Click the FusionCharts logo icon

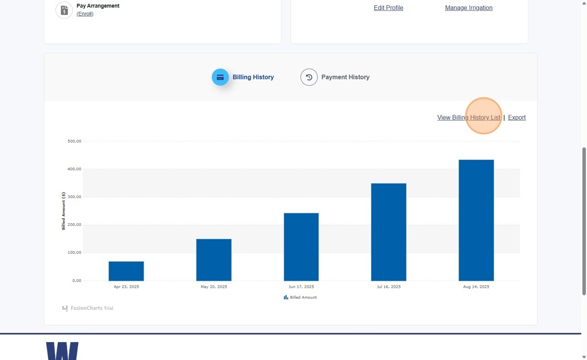point(65,308)
